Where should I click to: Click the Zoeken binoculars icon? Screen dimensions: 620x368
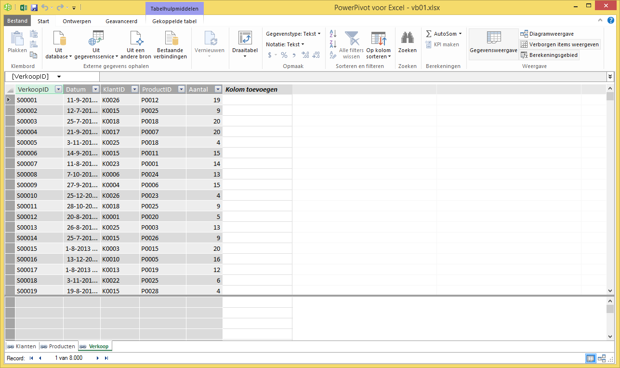408,39
